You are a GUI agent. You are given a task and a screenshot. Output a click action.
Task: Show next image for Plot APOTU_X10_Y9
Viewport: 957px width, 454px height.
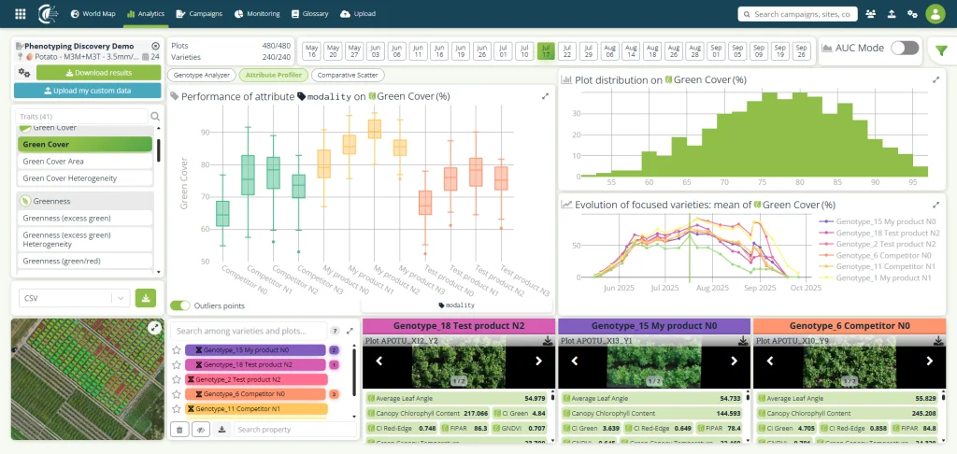tap(929, 362)
